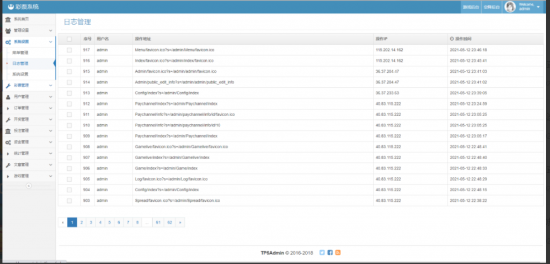Click the 游戏管理 caret icon
The width and height of the screenshot is (550, 264).
click(x=8, y=176)
